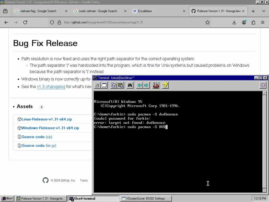Close the Excalidraw tab
Screen dimensions: 269x202
point(184,11)
